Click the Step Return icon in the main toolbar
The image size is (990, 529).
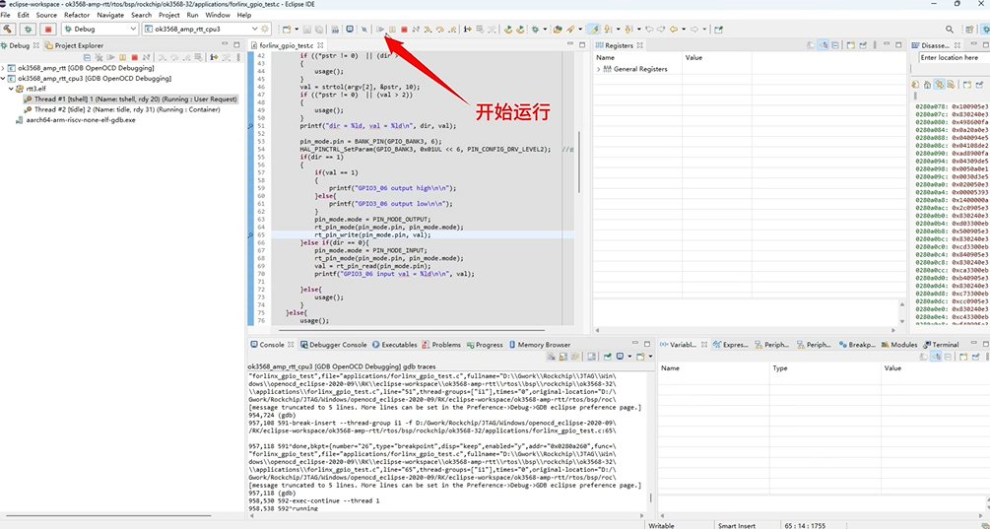(452, 29)
